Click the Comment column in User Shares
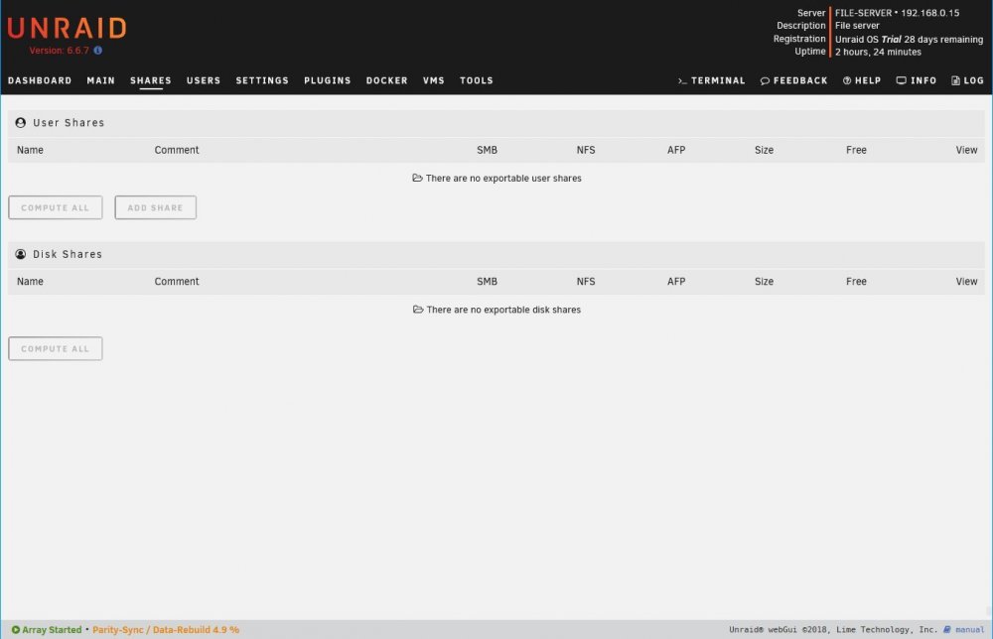 point(177,150)
